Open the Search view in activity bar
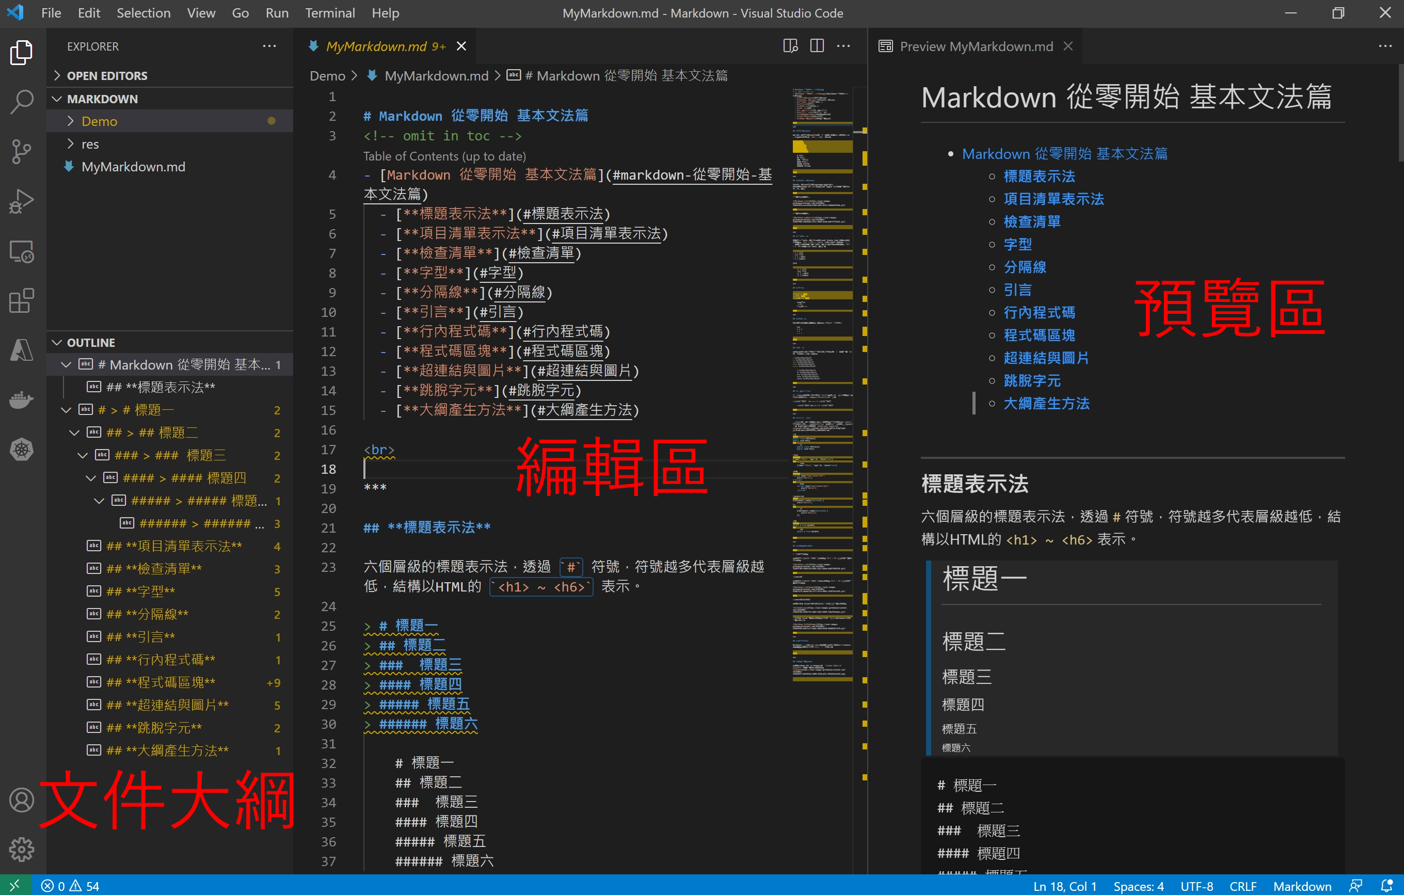The height and width of the screenshot is (895, 1404). (22, 102)
